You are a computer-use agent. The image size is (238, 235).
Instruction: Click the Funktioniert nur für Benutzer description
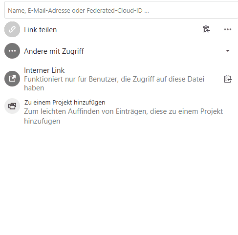114,84
